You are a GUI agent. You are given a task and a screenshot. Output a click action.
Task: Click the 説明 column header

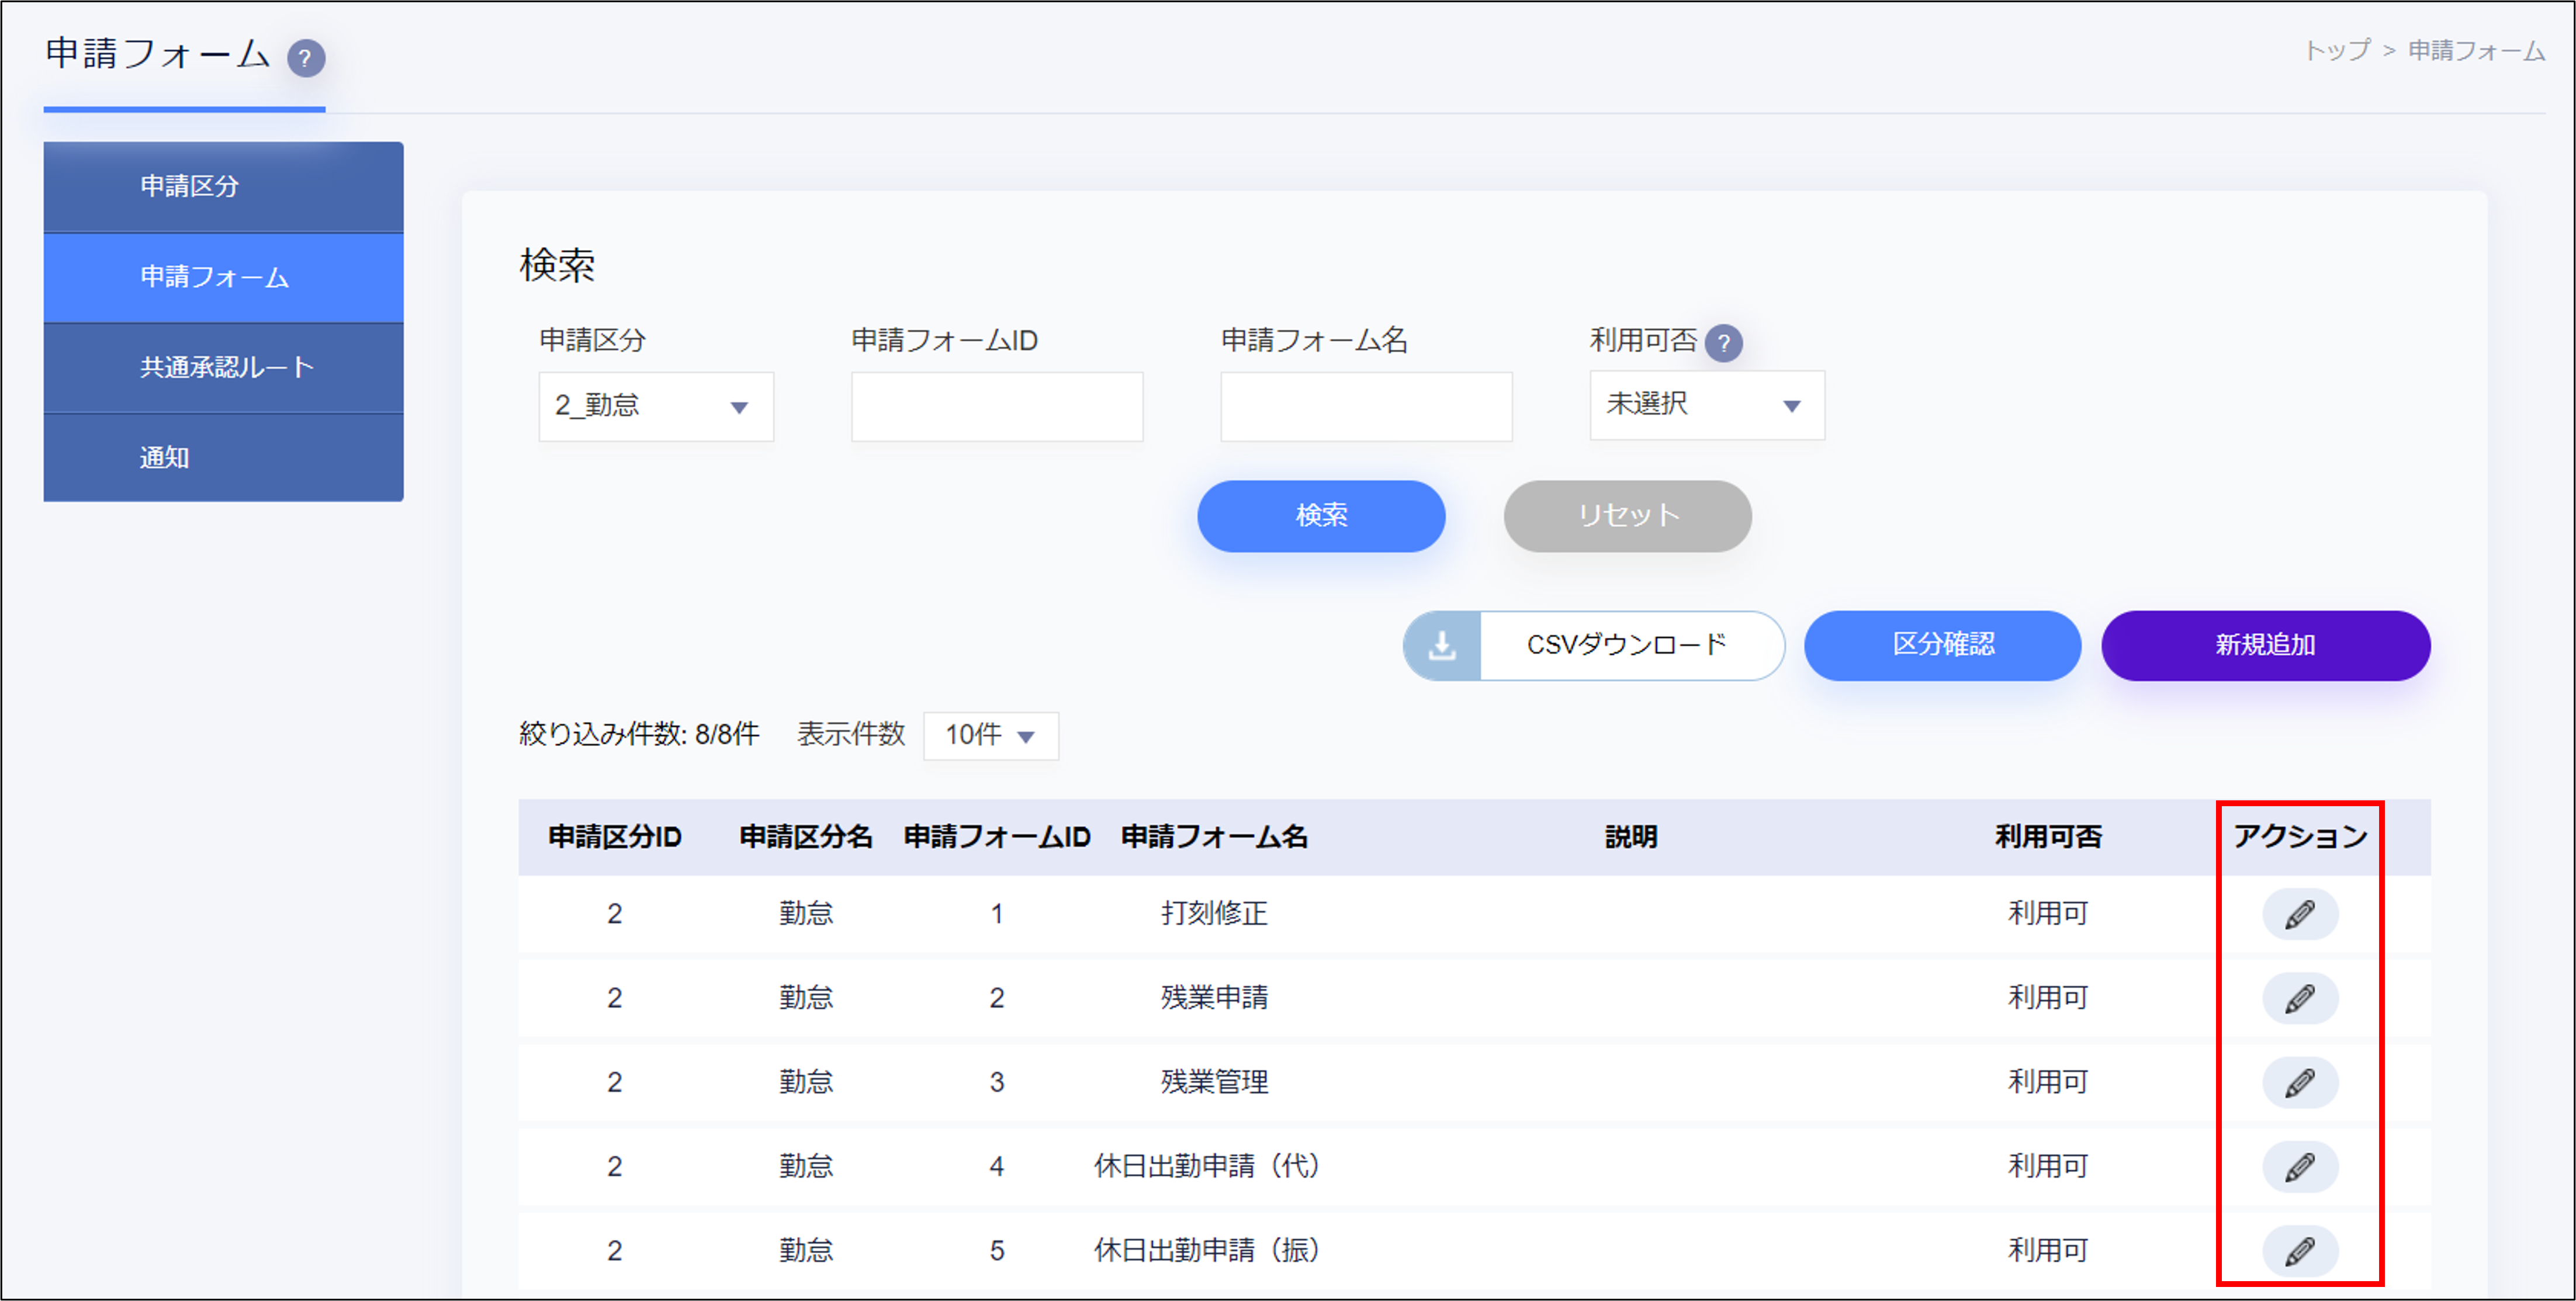click(x=1631, y=837)
